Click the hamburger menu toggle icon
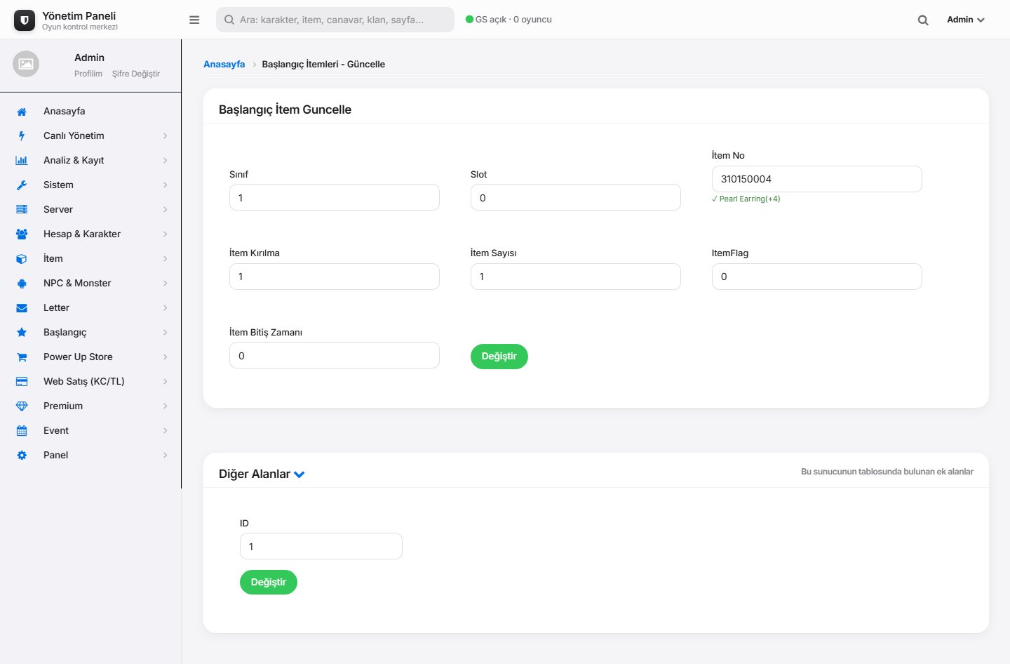 [x=194, y=20]
